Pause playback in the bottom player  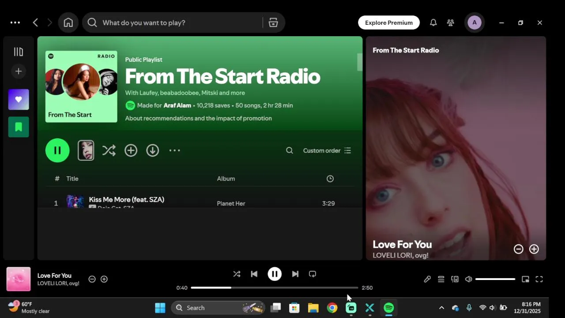point(275,274)
